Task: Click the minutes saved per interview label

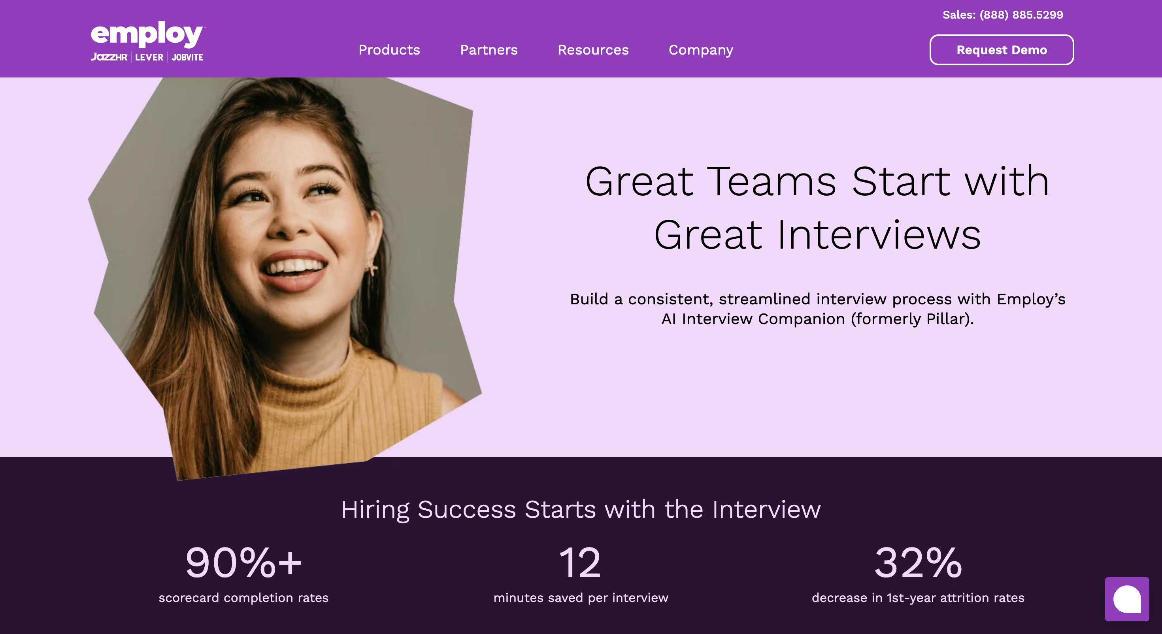Action: click(x=581, y=598)
